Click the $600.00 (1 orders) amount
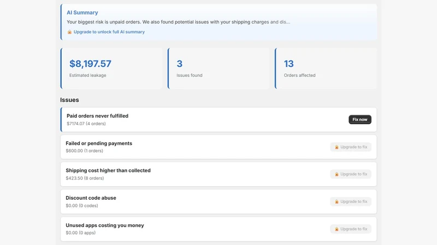 click(85, 151)
